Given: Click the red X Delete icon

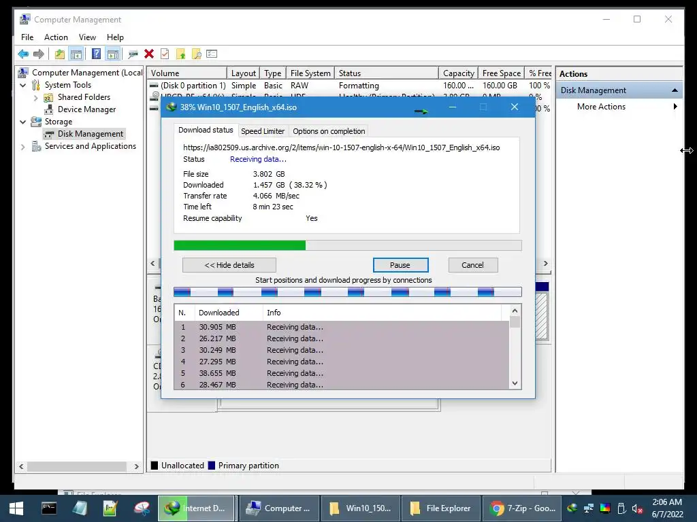Looking at the screenshot, I should pyautogui.click(x=149, y=54).
